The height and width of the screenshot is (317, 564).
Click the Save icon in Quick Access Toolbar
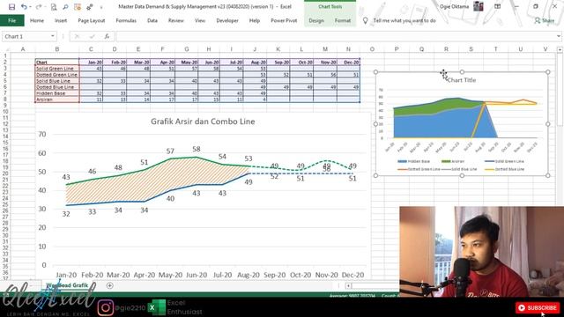tap(11, 7)
